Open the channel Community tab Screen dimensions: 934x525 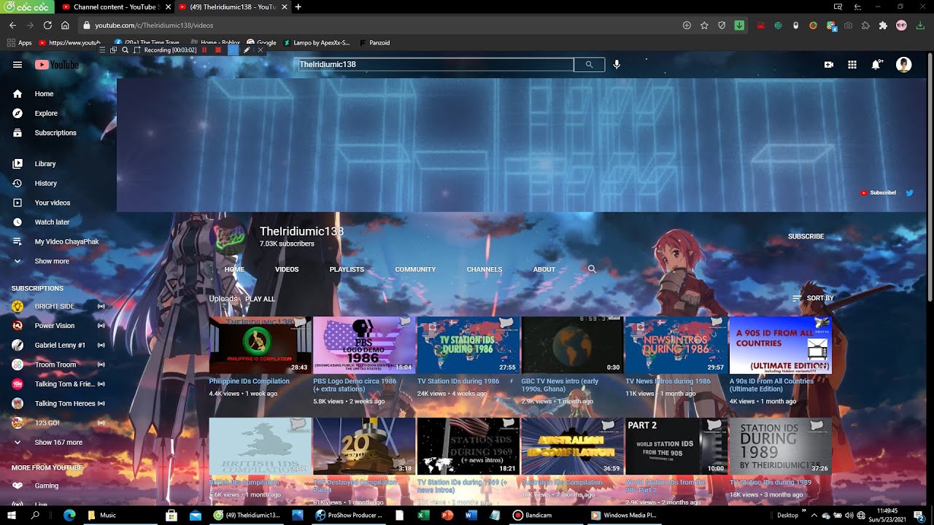point(415,269)
